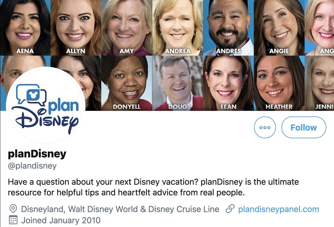Image resolution: width=334 pixels, height=227 pixels.
Task: Open the ANDREA panelist headshot
Action: click(177, 26)
